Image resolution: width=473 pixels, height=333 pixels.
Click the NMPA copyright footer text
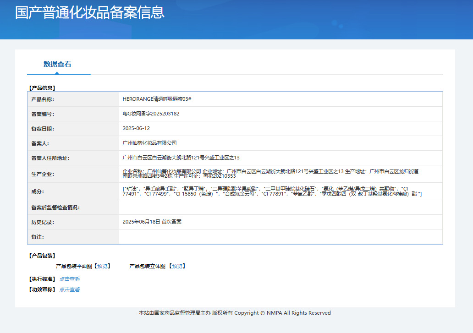point(235,313)
